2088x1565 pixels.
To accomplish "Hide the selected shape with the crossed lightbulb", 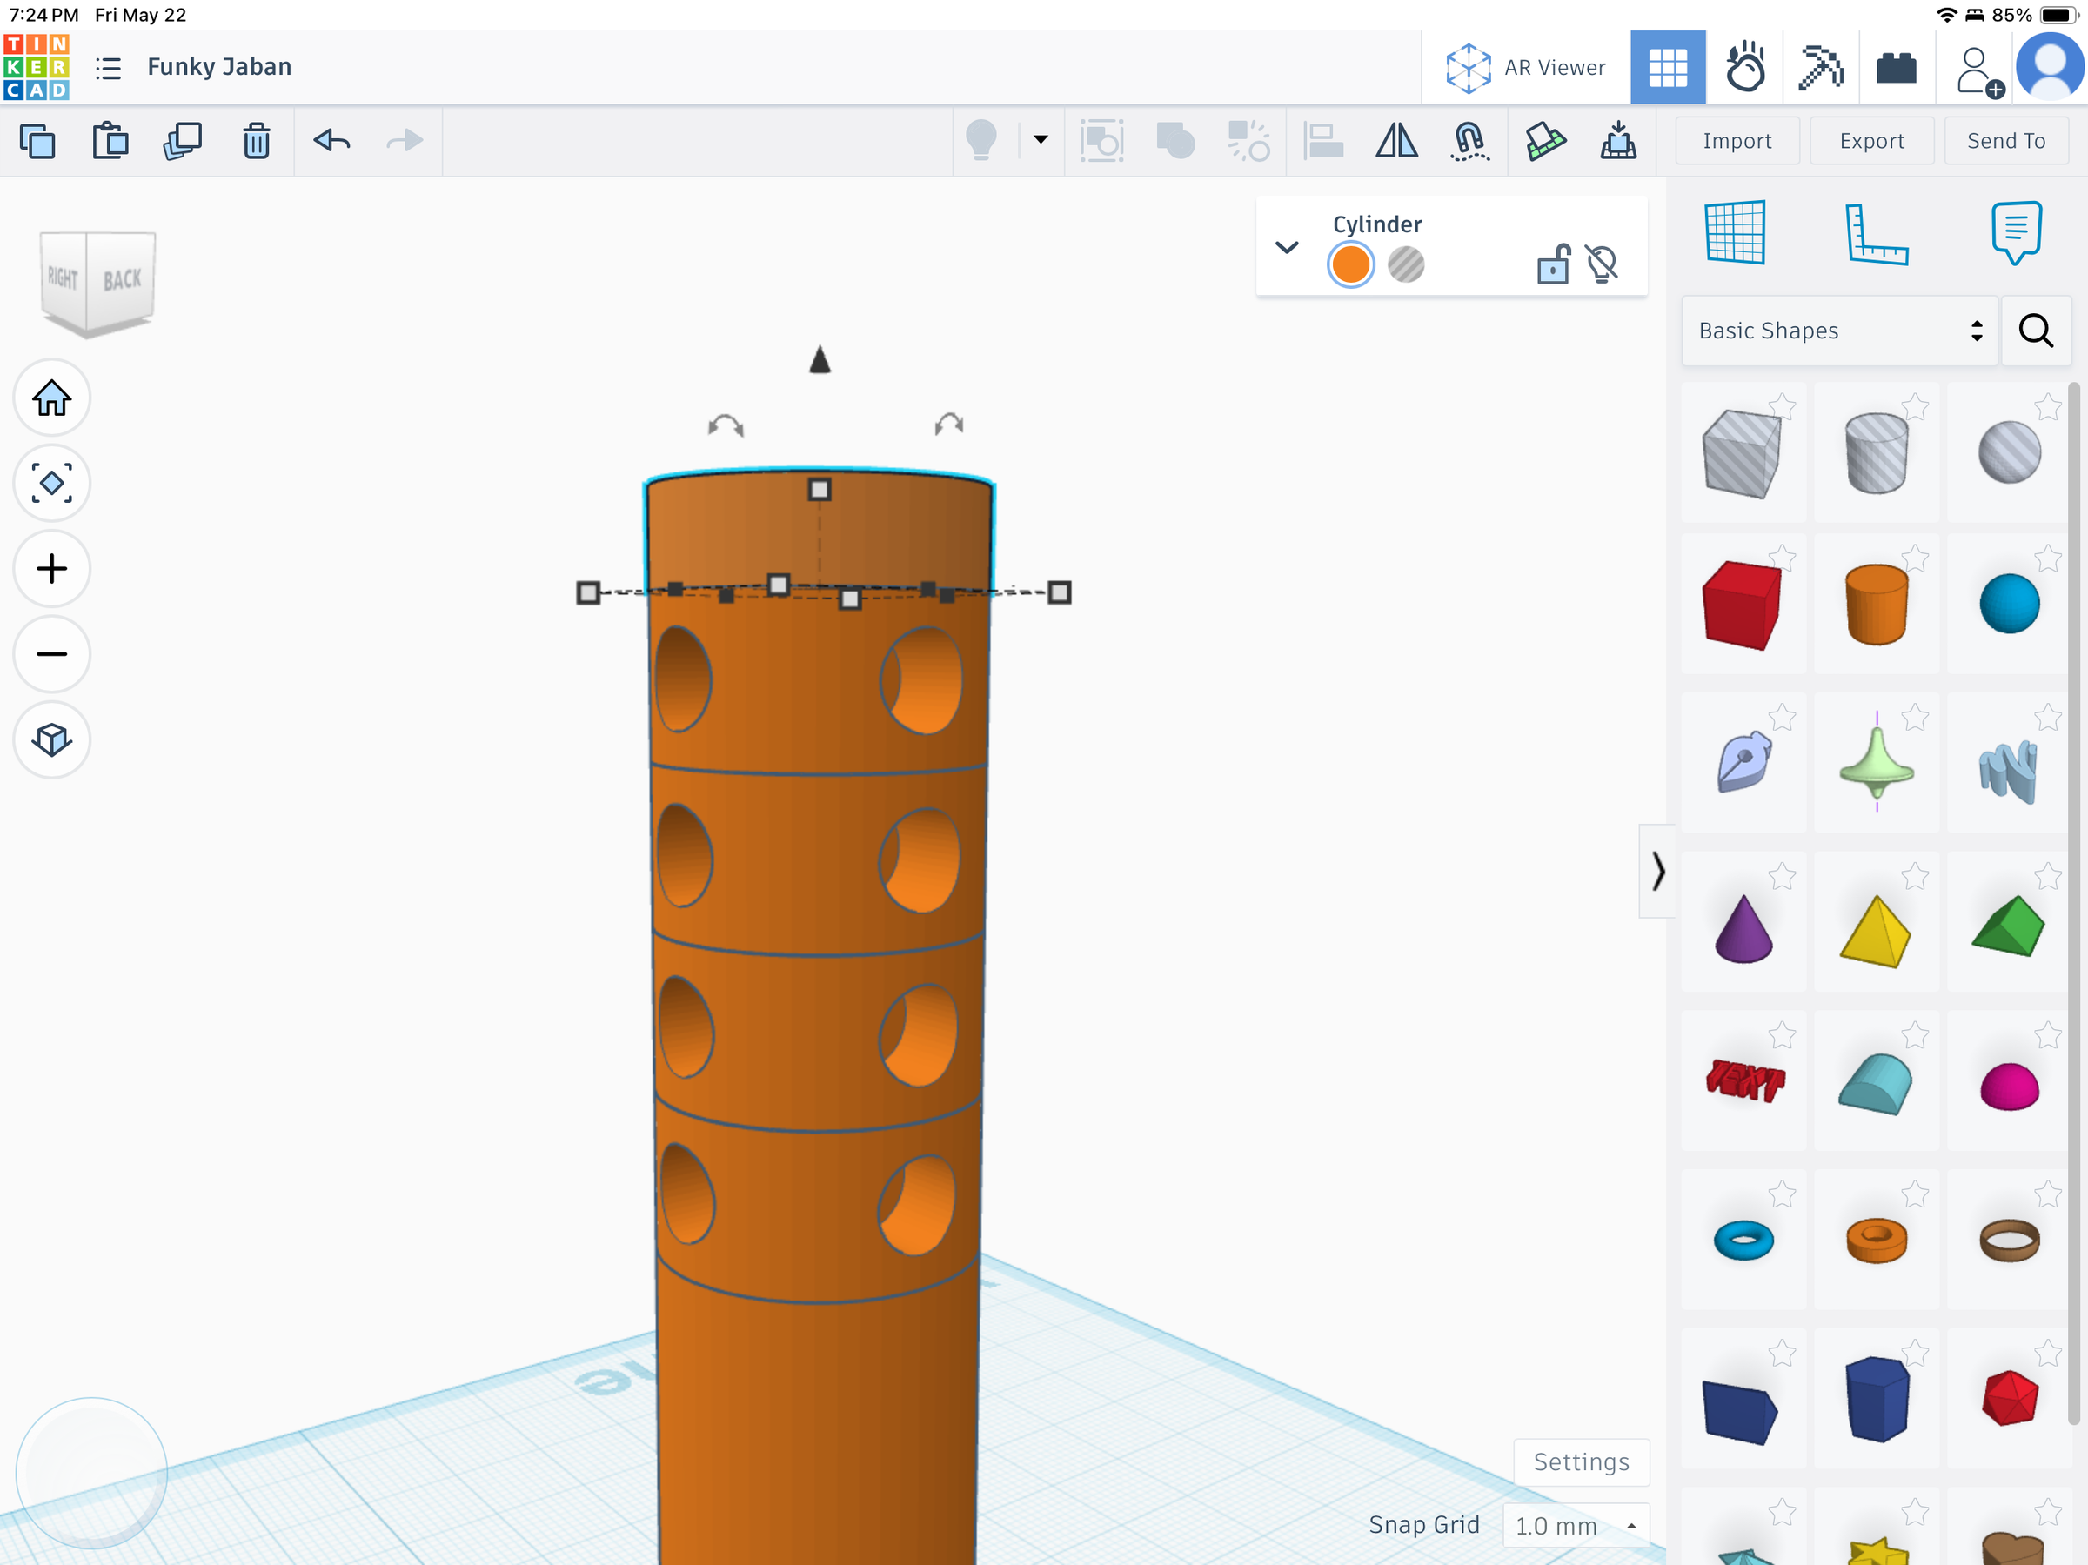I will tap(1602, 264).
